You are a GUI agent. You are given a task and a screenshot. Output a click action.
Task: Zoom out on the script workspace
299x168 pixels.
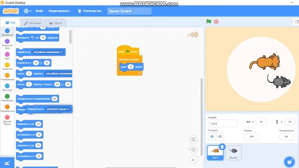point(193,150)
